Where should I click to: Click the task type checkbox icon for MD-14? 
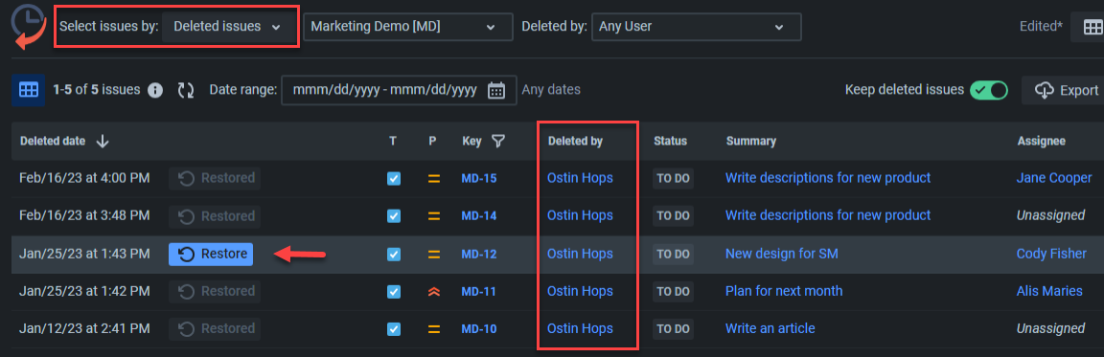(394, 216)
